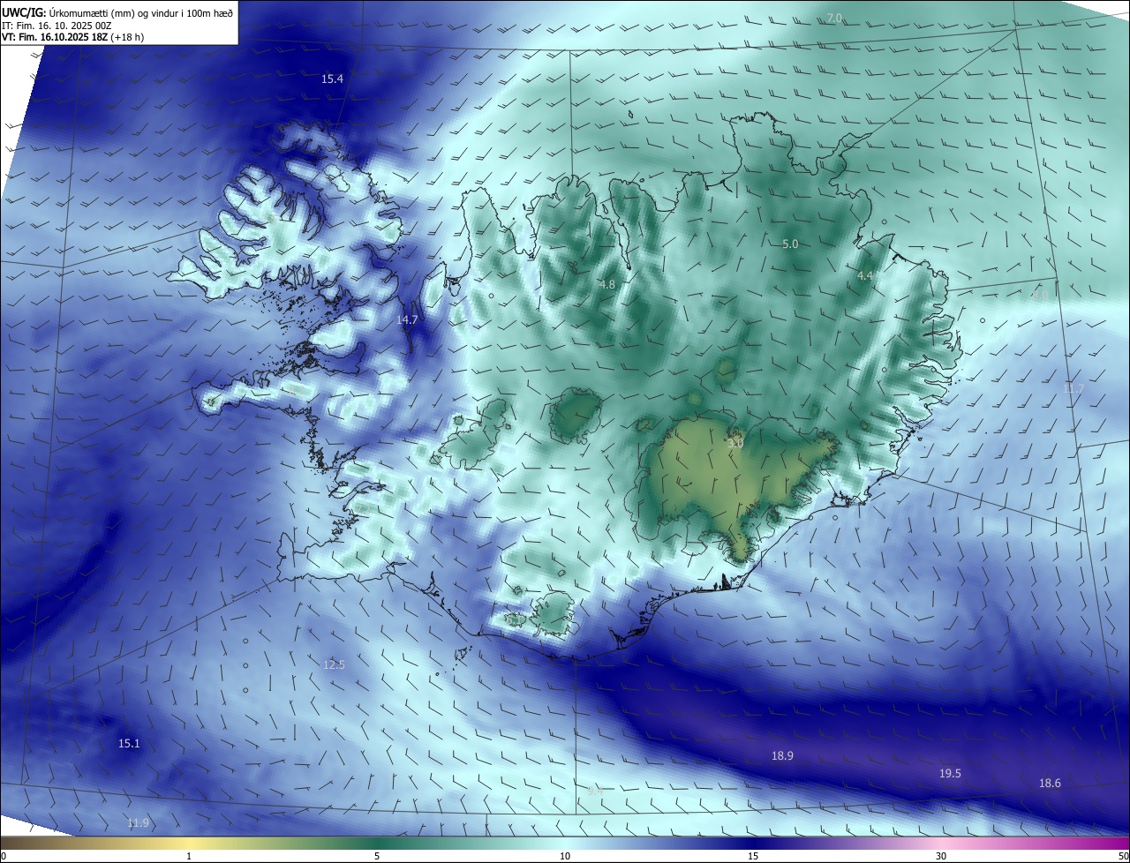
Task: Click the 15.1 value on the map
Action: pyautogui.click(x=129, y=744)
